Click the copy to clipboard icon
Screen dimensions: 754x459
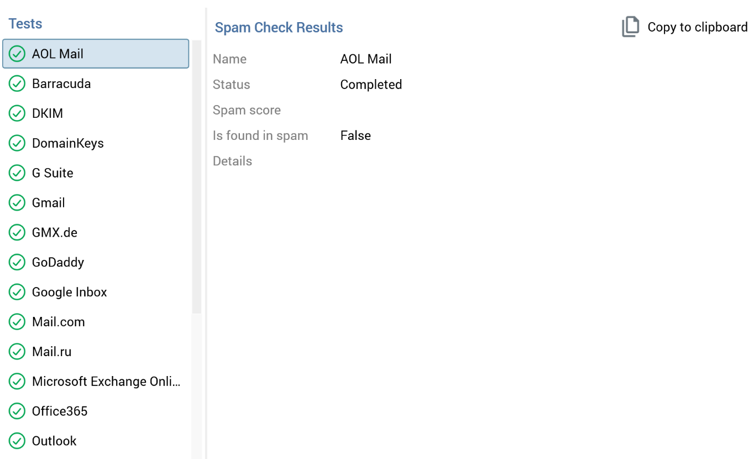[630, 27]
